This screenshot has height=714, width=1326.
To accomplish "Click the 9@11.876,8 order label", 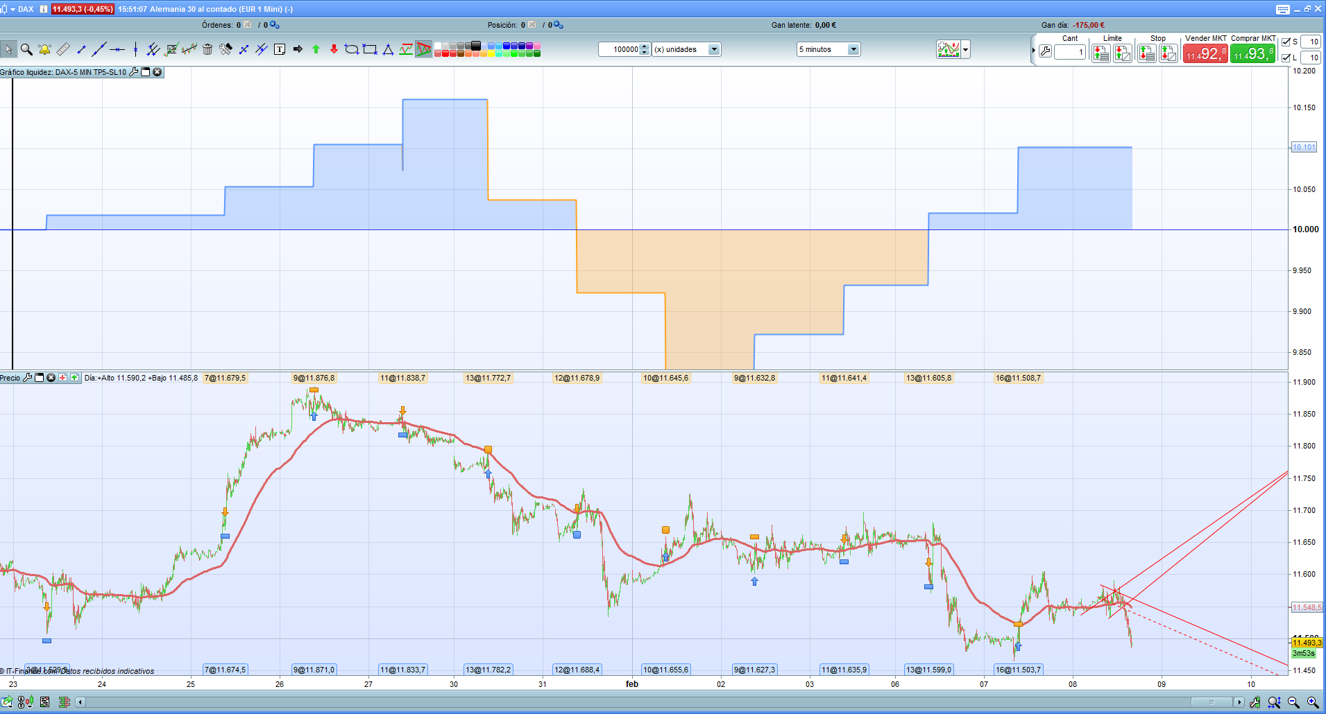I will pos(314,378).
